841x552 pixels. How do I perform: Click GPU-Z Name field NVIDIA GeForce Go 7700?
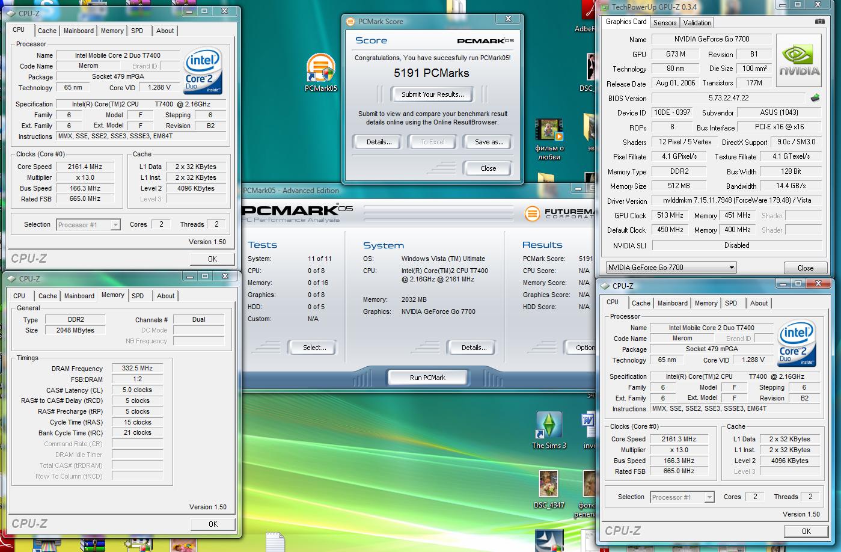click(x=712, y=39)
